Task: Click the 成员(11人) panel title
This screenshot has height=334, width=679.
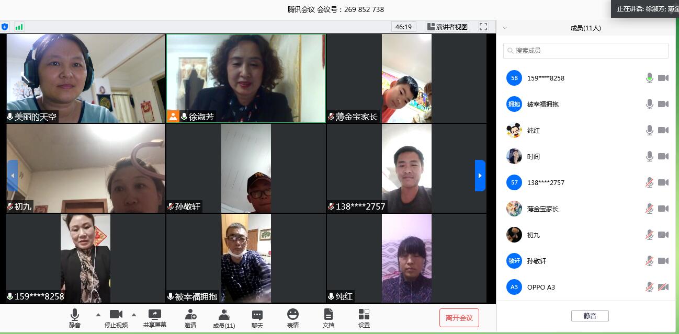Action: (586, 28)
